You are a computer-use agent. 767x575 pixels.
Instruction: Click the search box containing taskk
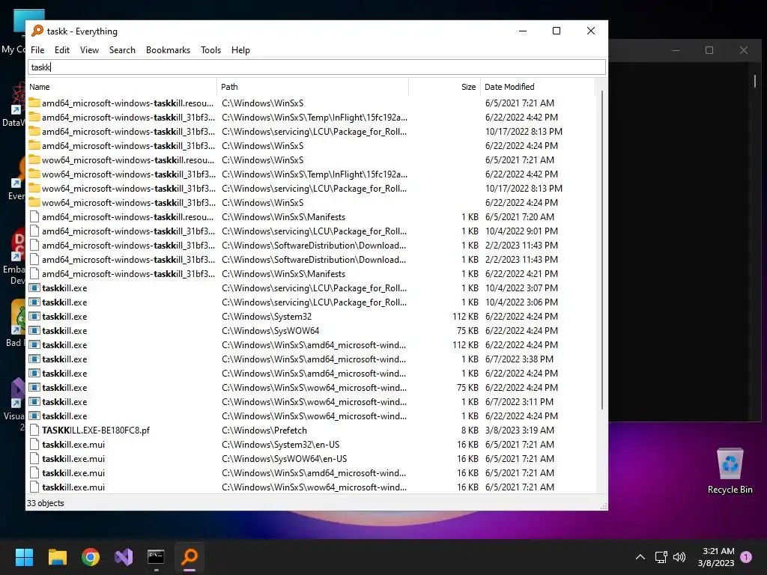coord(317,67)
